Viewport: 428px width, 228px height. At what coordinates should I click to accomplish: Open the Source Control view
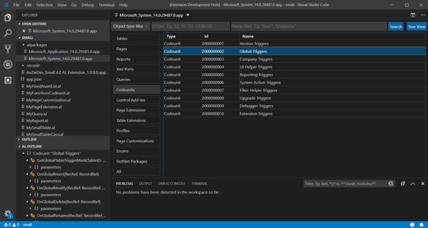click(8, 49)
